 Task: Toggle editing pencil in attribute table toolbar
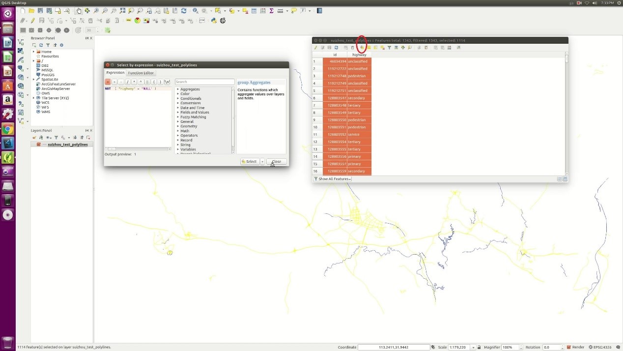click(316, 48)
